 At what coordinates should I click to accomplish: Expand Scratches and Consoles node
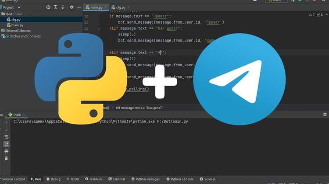click(21, 36)
